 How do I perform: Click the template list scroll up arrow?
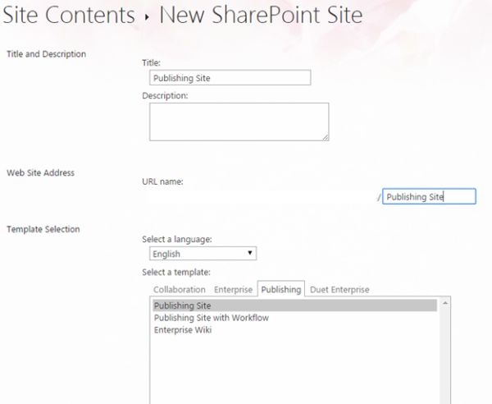tap(445, 303)
